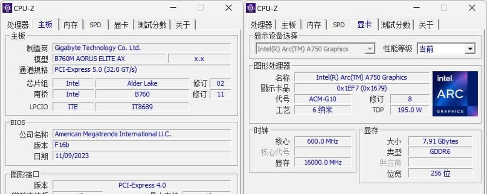
Task: Click the IT8689 LPCIO value
Action: pos(142,107)
